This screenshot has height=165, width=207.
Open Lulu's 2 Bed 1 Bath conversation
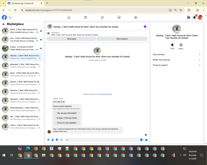pyautogui.click(x=22, y=40)
